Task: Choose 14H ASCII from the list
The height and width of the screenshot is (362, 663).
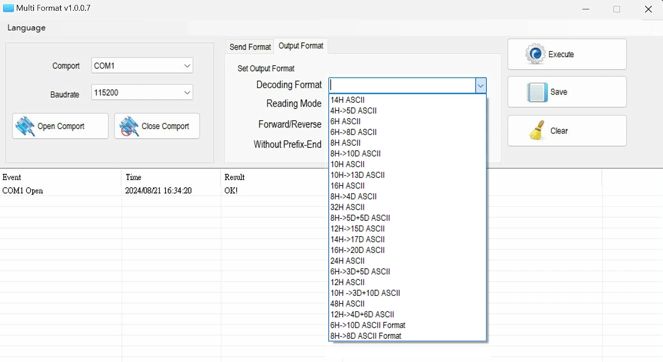Action: point(347,100)
